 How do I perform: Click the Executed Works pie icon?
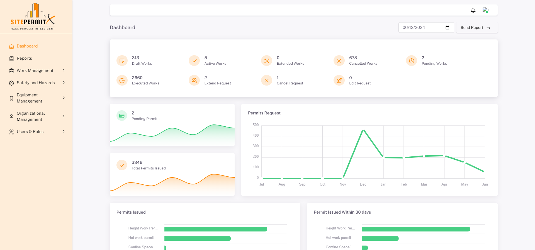click(x=122, y=81)
